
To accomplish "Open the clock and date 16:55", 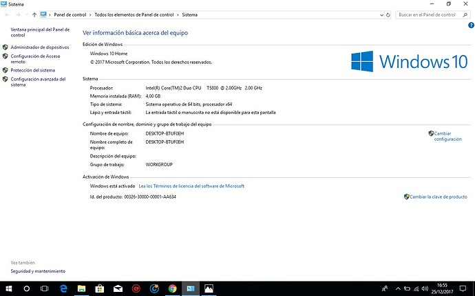I will click(x=442, y=288).
